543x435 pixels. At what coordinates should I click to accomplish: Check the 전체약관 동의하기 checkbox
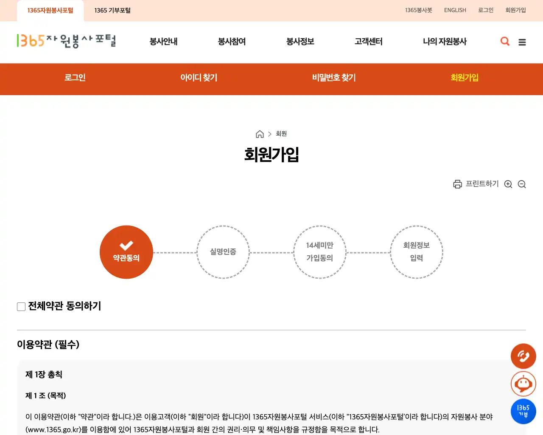(21, 306)
